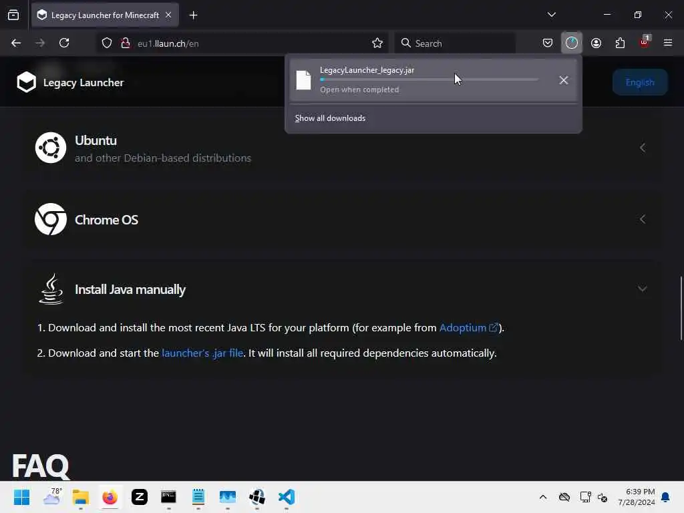Open the English language selector
Viewport: 684px width, 513px height.
click(x=640, y=82)
